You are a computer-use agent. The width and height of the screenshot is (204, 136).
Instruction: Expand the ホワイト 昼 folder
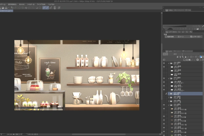169,101
